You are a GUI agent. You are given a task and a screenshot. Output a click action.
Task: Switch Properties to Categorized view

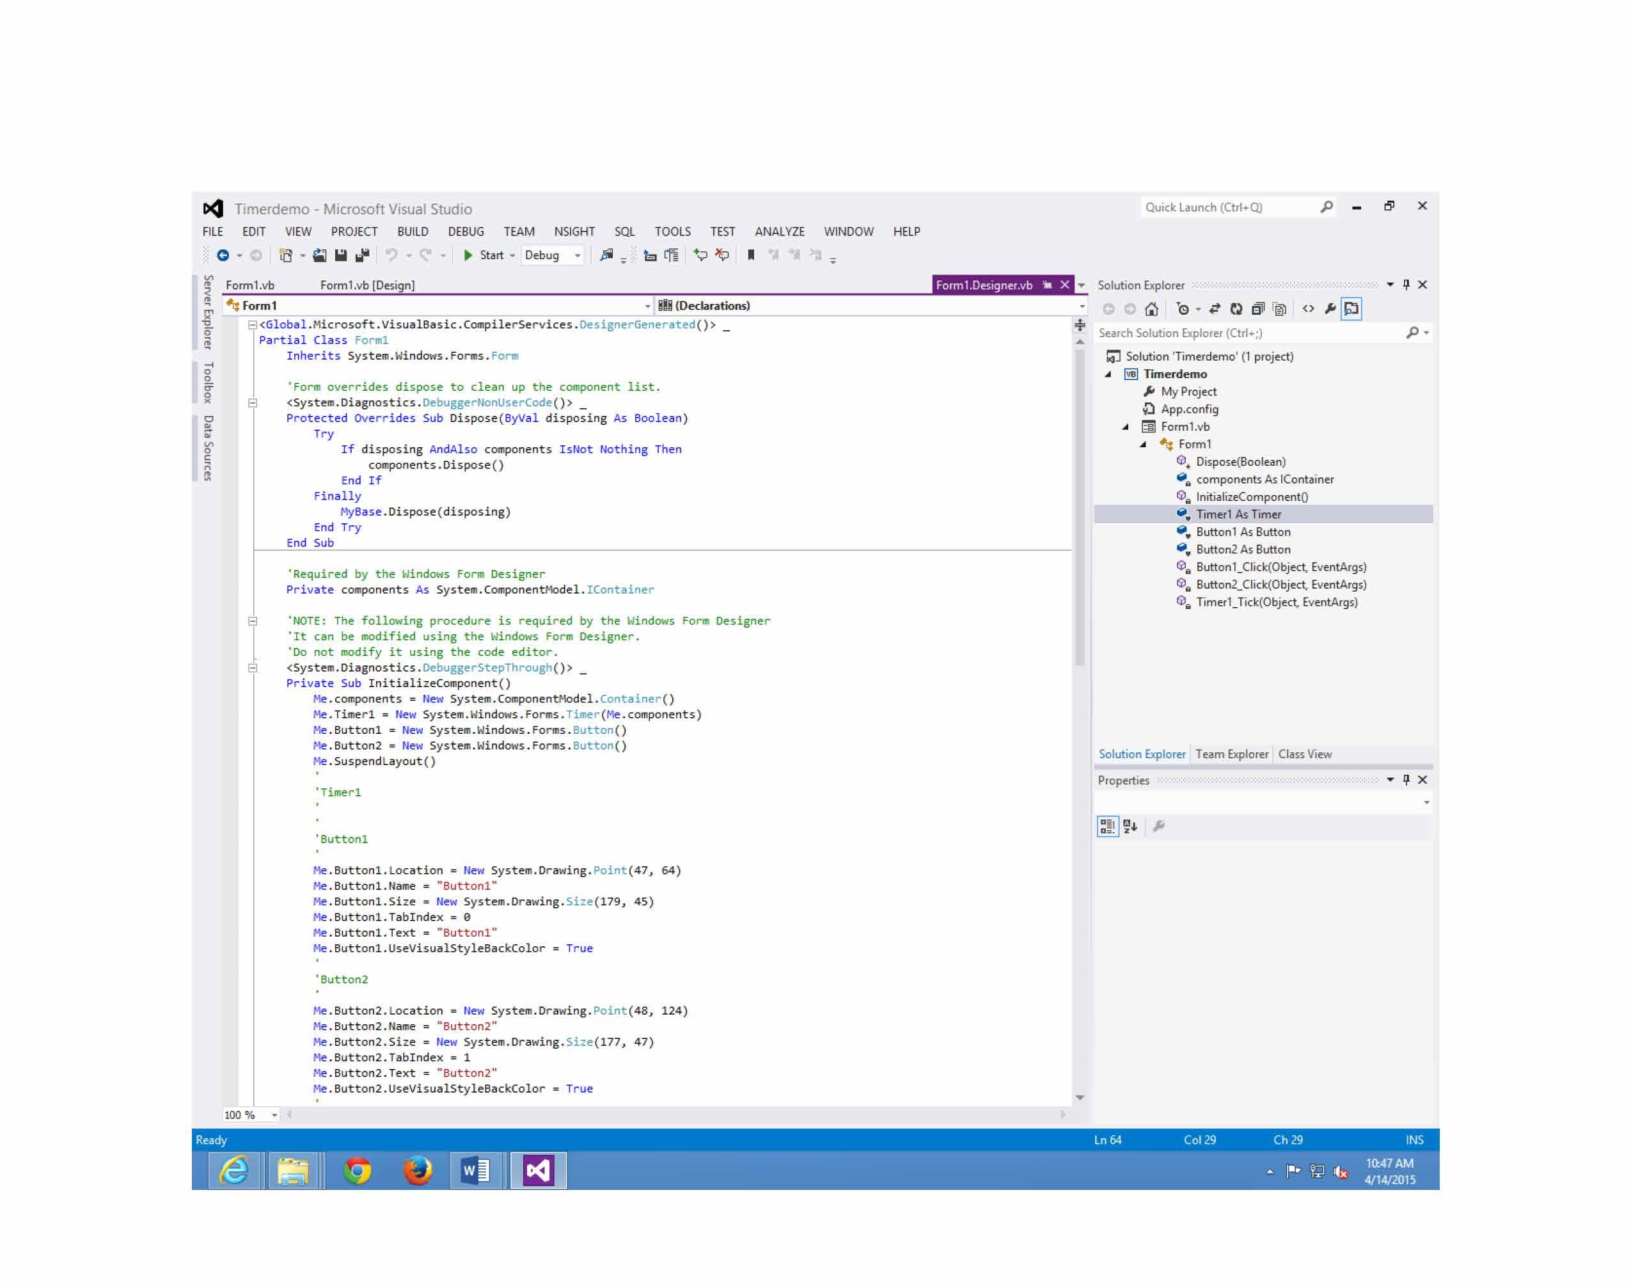tap(1108, 827)
